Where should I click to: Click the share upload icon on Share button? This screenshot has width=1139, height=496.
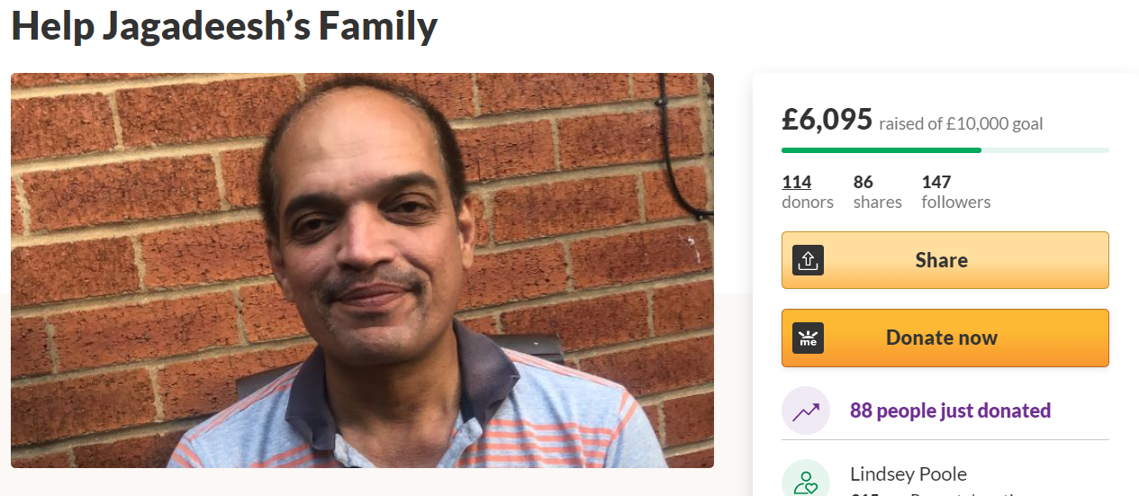tap(808, 260)
